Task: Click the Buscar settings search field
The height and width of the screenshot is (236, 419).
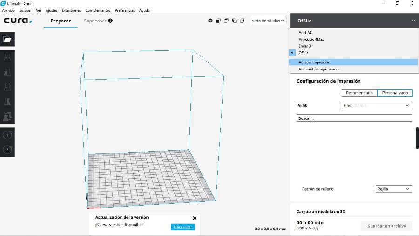Action: point(354,118)
